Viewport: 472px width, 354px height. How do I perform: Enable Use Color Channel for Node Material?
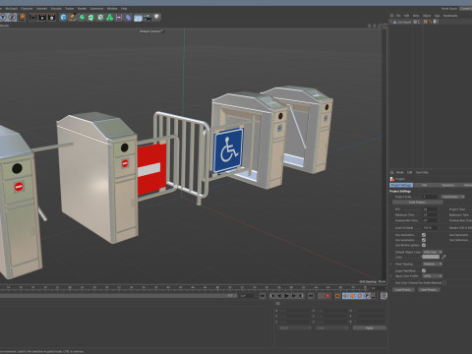coord(444,282)
